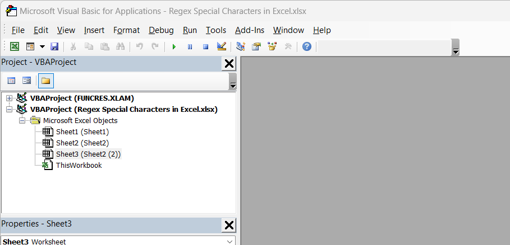Image resolution: width=510 pixels, height=245 pixels.
Task: Select ThisWorkbook in project tree
Action: [79, 165]
